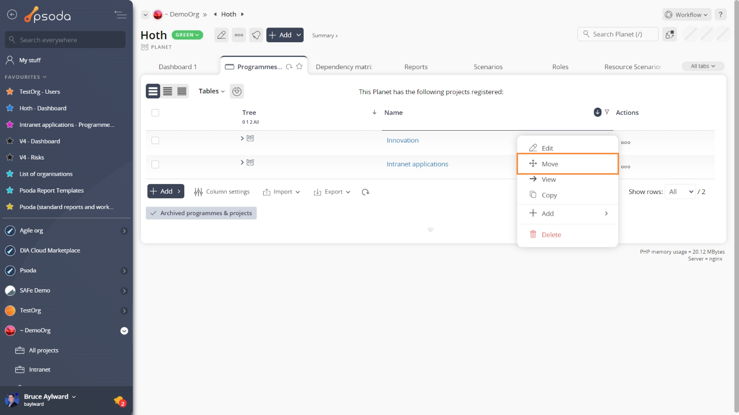Screen dimensions: 739x415
Task: Click the DemoOrg globe icon in breadcrumb
Action: tap(158, 15)
